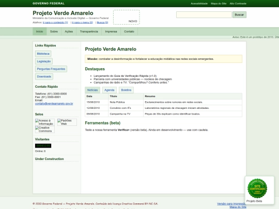Click the visitor counter display
The image size is (279, 209).
(43, 146)
